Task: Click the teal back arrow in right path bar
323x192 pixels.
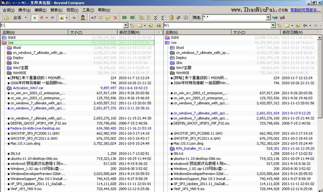Action: point(305,25)
